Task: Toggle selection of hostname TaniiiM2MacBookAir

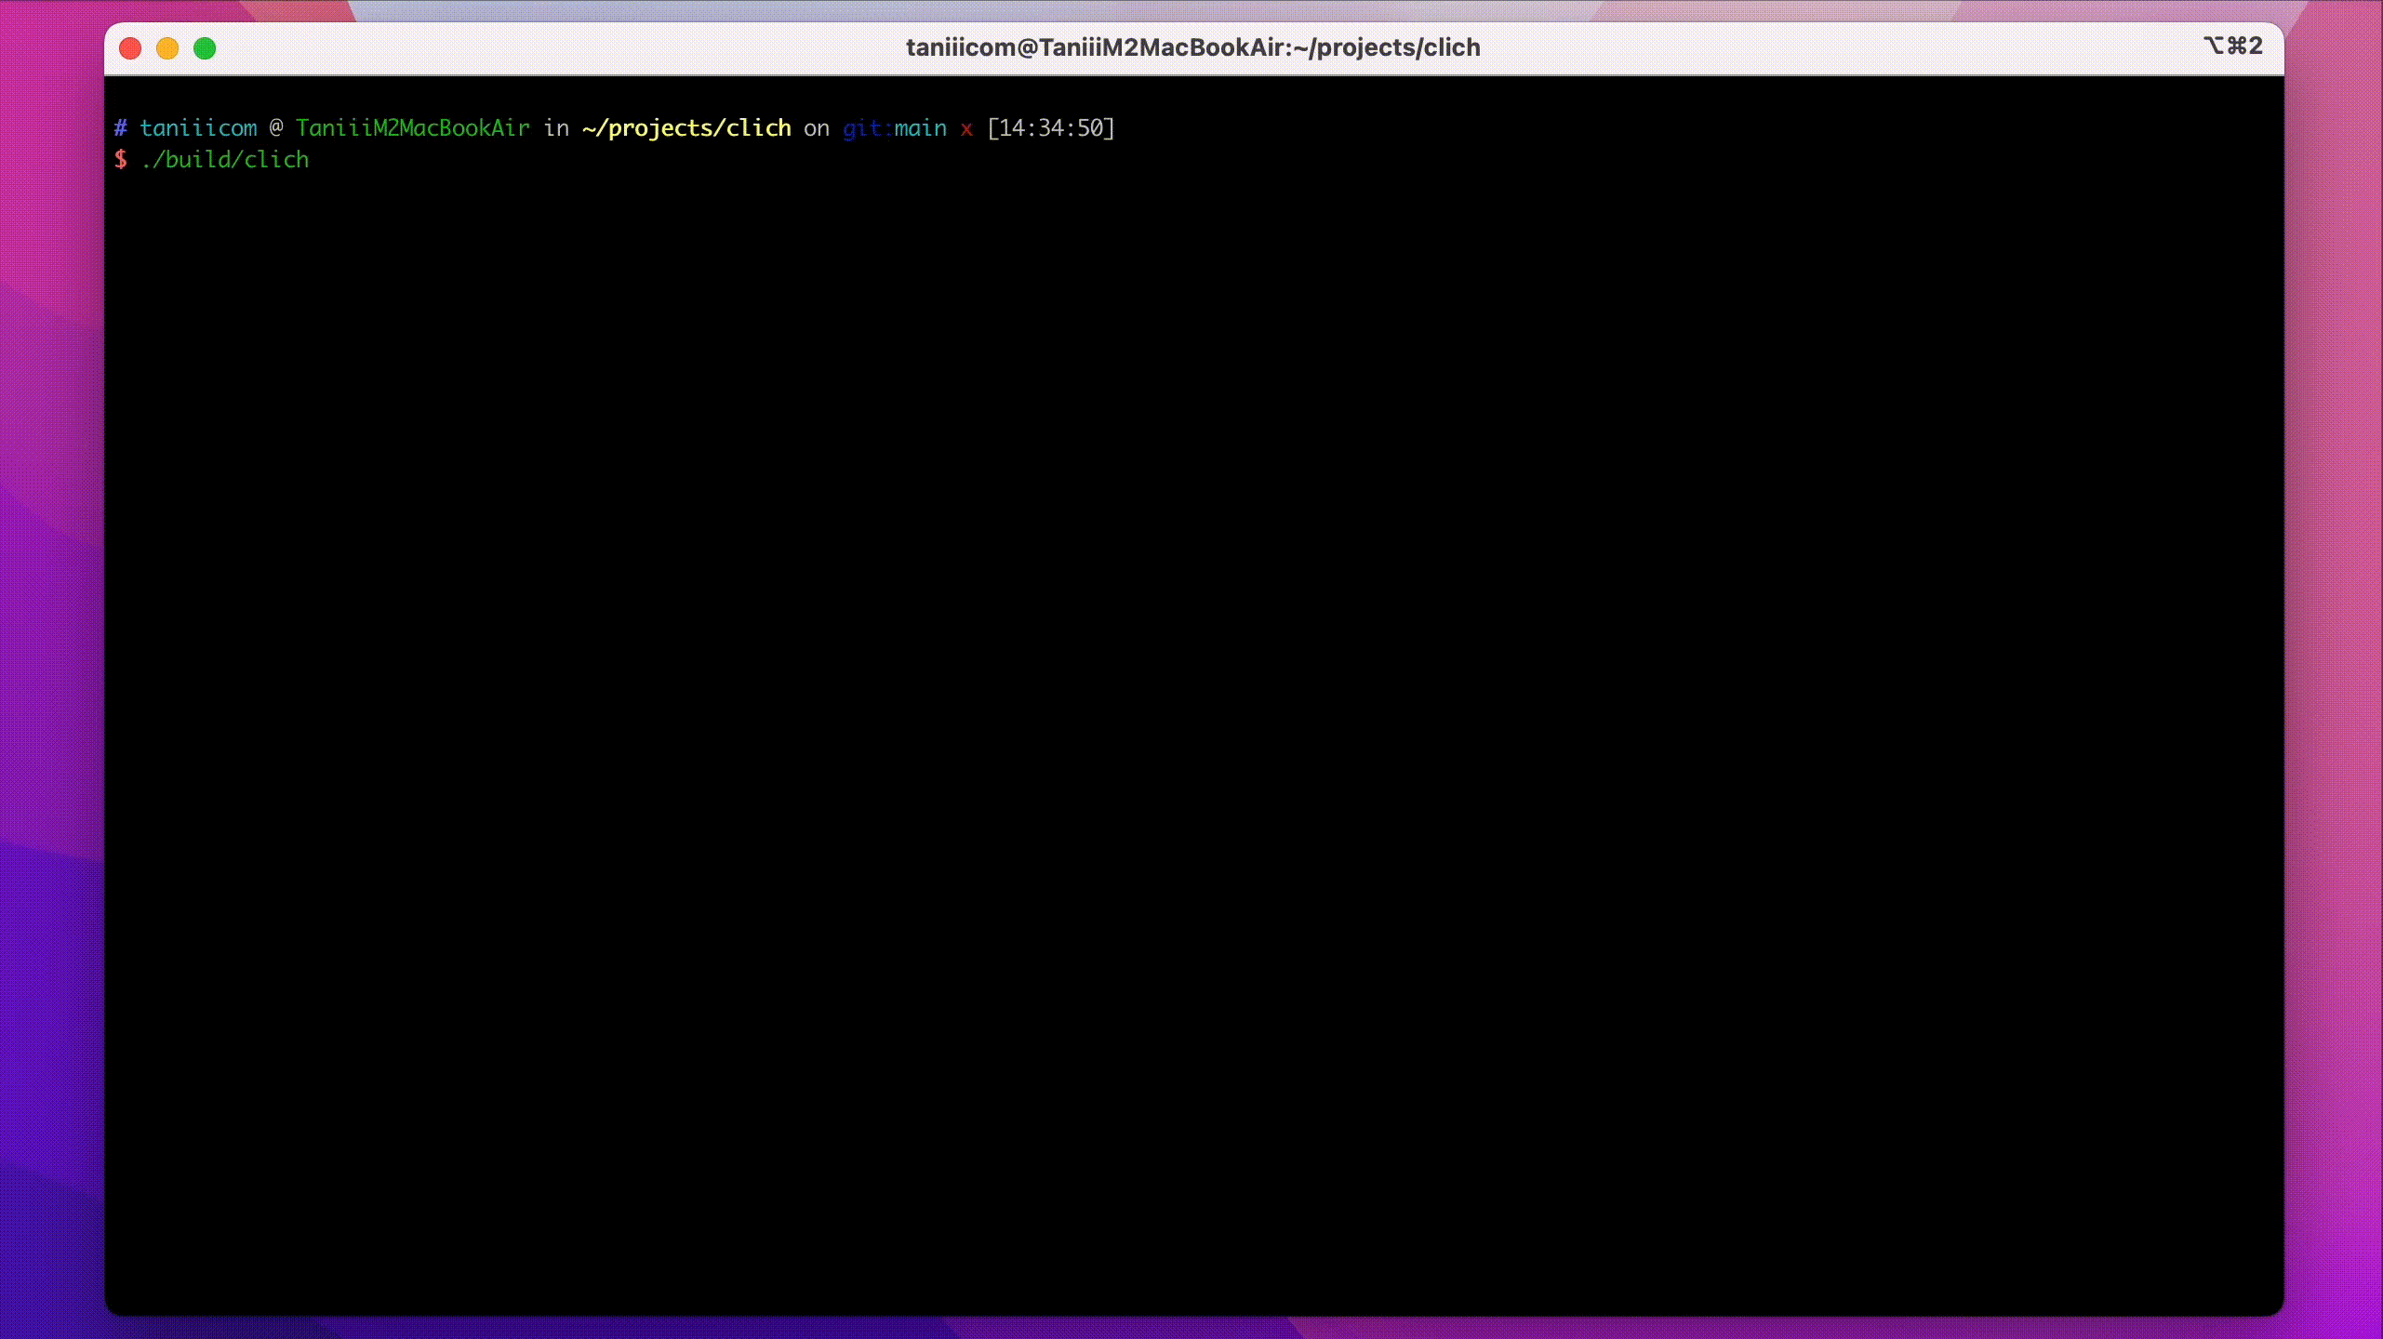Action: (x=413, y=127)
